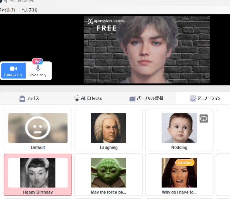The width and height of the screenshot is (230, 199).
Task: Select the May the force be... animation
Action: click(108, 175)
